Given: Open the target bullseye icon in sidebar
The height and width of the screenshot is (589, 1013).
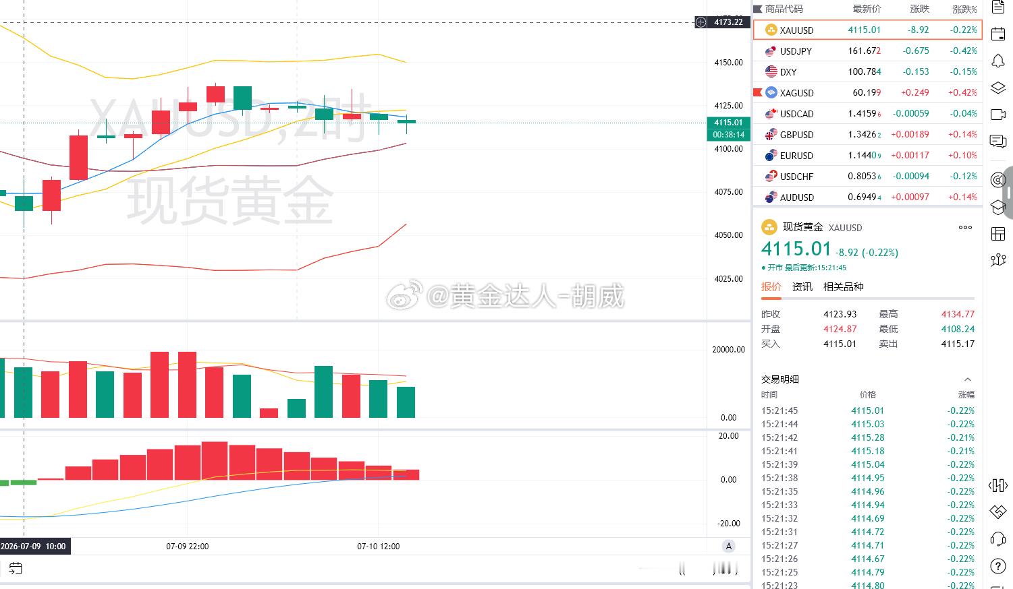Looking at the screenshot, I should click(998, 180).
